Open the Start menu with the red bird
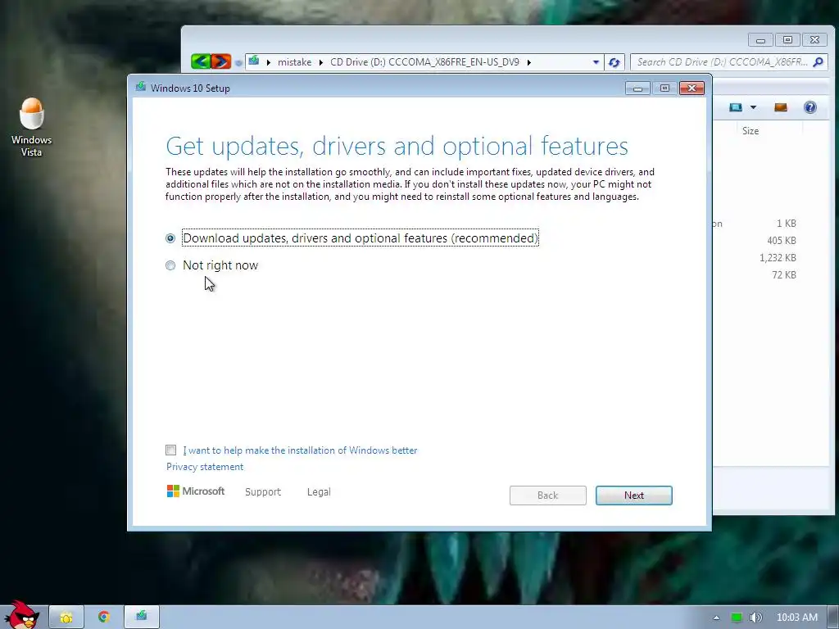The width and height of the screenshot is (839, 629). click(21, 615)
